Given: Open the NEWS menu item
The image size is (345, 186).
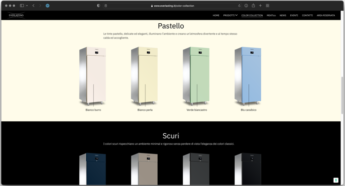Looking at the screenshot, I should (x=283, y=15).
